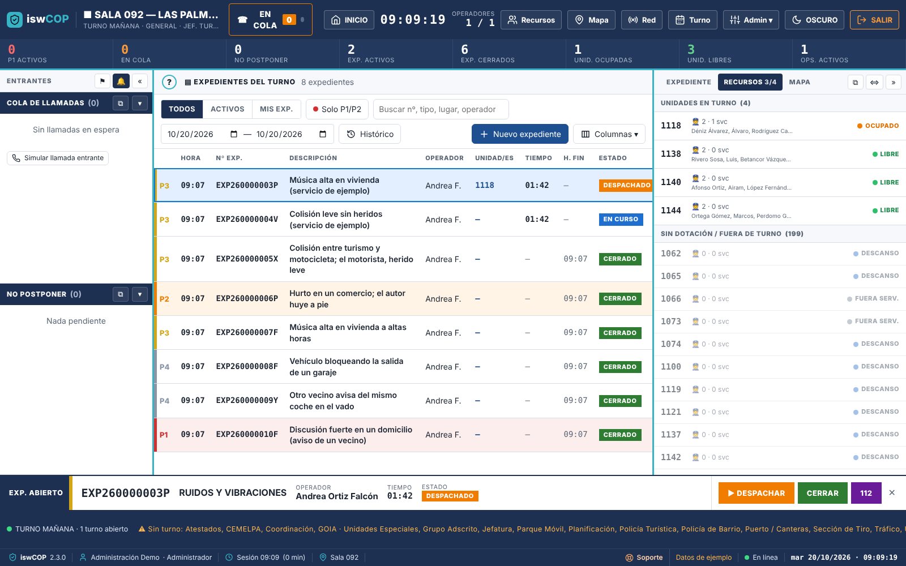Switch to the Expediente tab in right panel
906x566 pixels.
pyautogui.click(x=689, y=82)
